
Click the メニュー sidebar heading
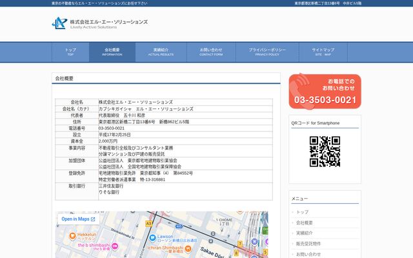tap(299, 199)
